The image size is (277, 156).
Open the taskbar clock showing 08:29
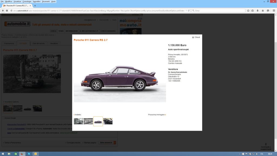pos(270,154)
